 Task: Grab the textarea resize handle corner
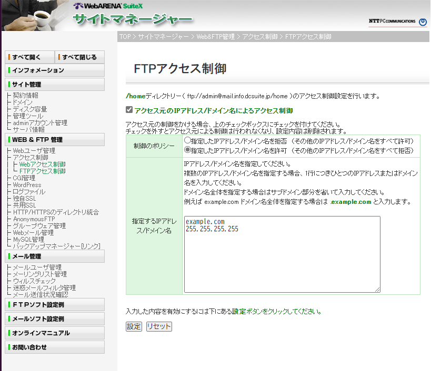377,290
